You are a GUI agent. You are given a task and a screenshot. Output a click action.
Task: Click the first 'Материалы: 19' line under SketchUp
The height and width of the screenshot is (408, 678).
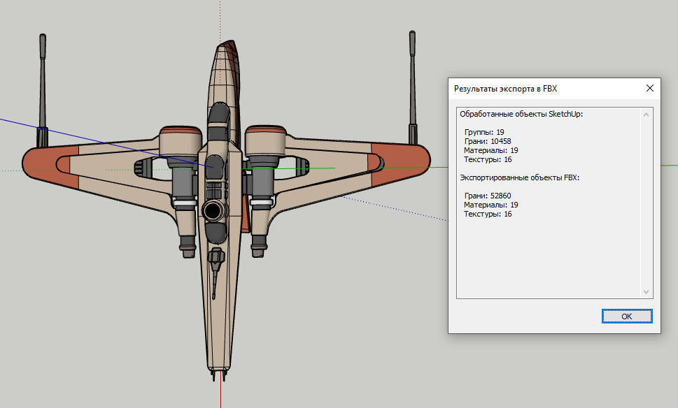pyautogui.click(x=490, y=150)
